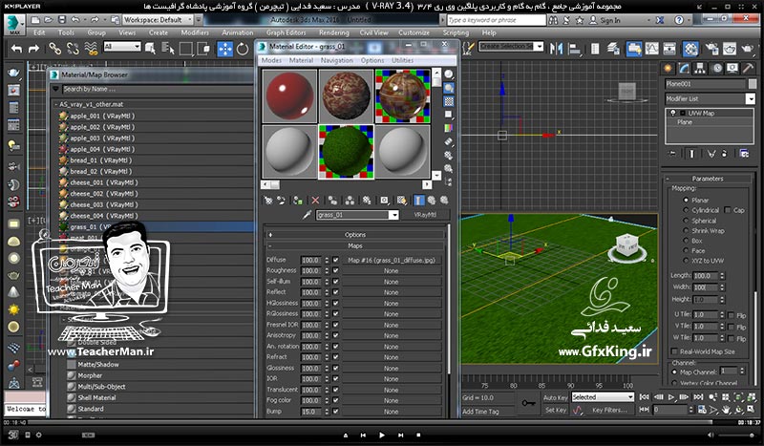Toggle the UVW Map lightbulb visibility

click(x=673, y=113)
